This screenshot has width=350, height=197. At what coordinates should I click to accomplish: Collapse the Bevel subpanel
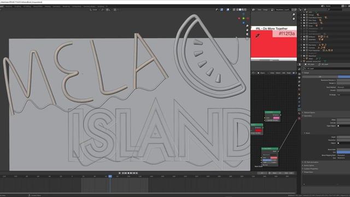pos(307,133)
